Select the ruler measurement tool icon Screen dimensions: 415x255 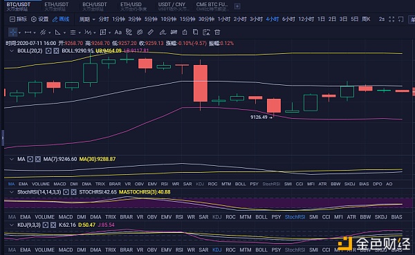click(x=151, y=32)
